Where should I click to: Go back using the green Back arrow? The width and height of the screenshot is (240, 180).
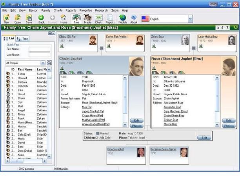point(41,19)
